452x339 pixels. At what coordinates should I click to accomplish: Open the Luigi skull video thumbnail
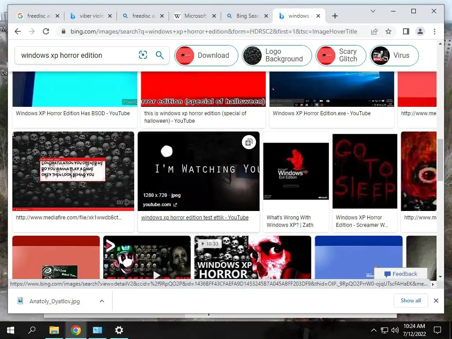point(147,257)
